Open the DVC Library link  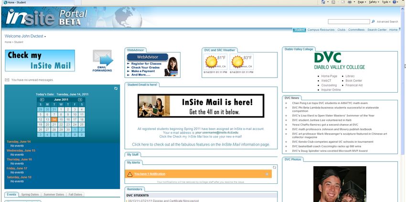tap(350, 76)
